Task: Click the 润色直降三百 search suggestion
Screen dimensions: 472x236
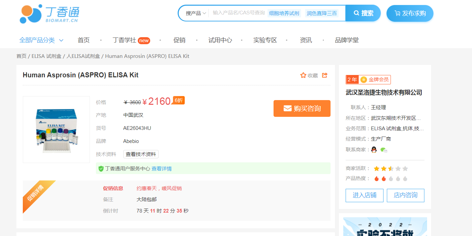Action: pos(321,13)
